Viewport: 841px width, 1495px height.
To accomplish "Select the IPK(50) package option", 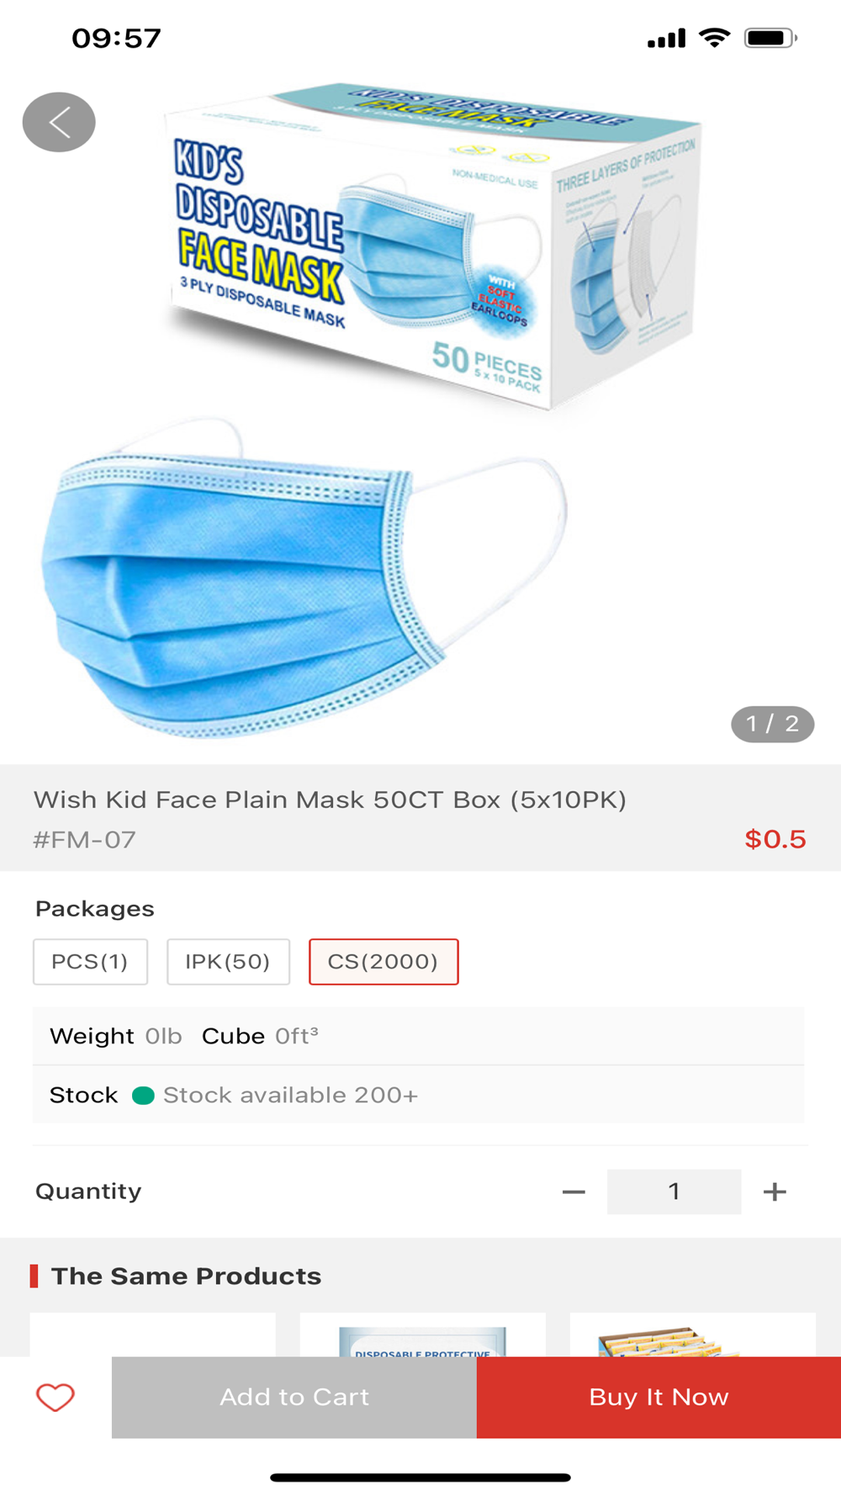I will [x=228, y=962].
